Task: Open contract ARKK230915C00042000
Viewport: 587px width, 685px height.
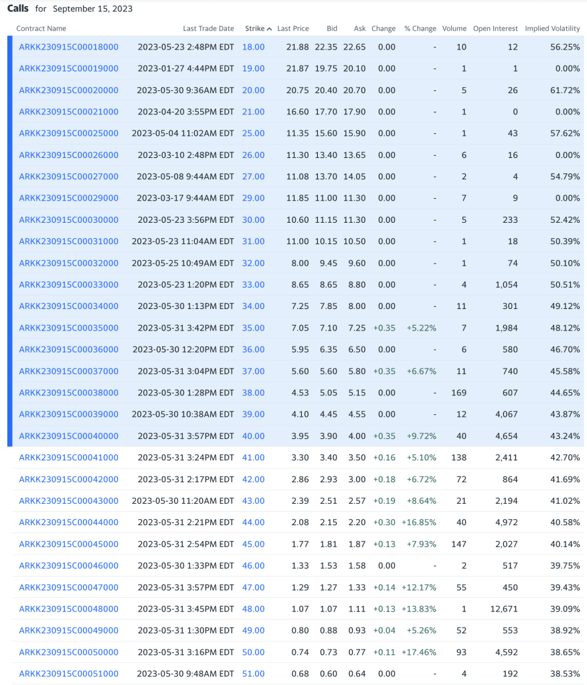Action: 69,479
